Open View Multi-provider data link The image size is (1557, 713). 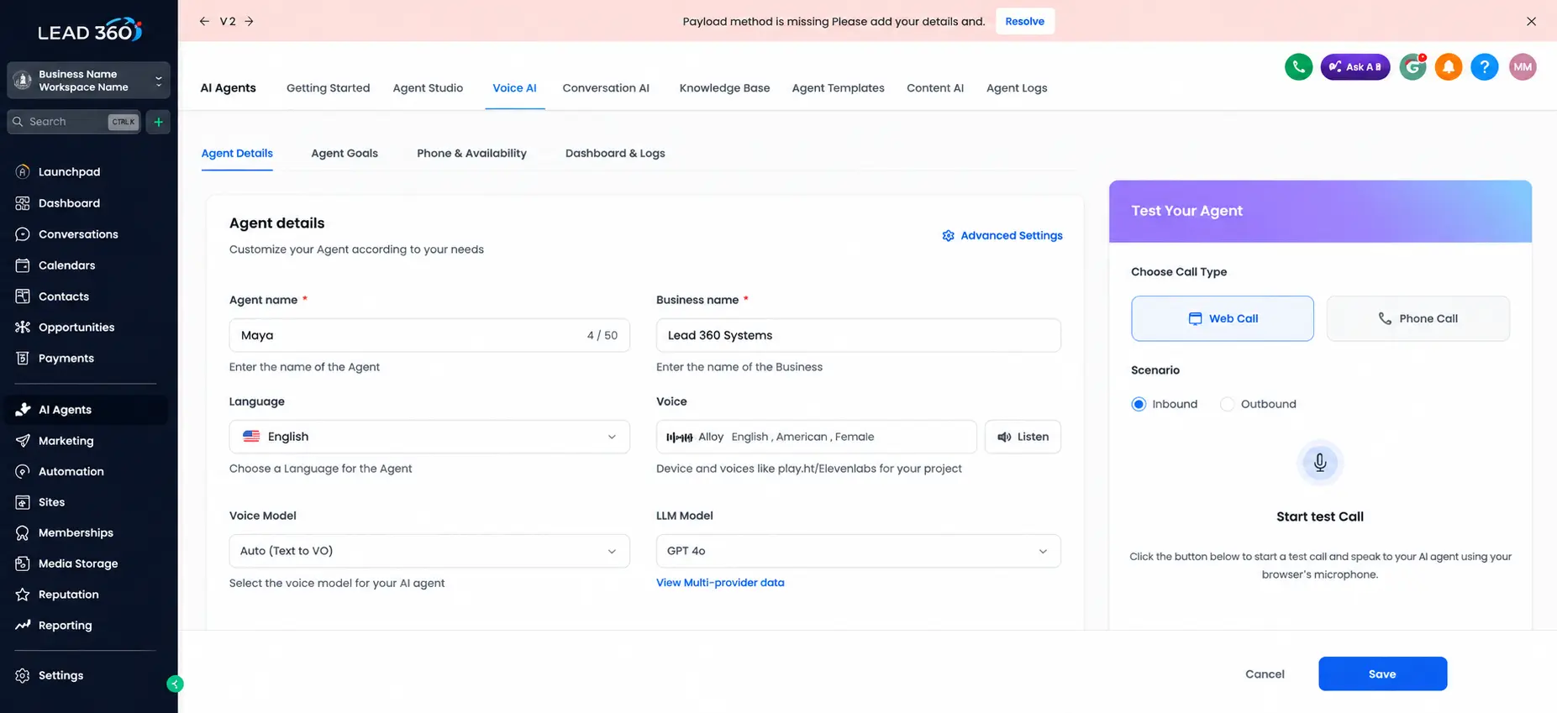point(720,583)
